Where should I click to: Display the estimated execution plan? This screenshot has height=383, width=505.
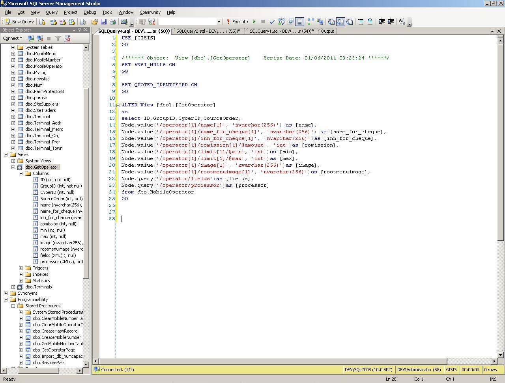pos(281,22)
